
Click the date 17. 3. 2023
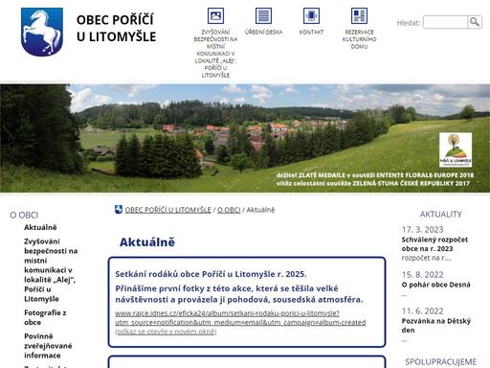pos(422,229)
